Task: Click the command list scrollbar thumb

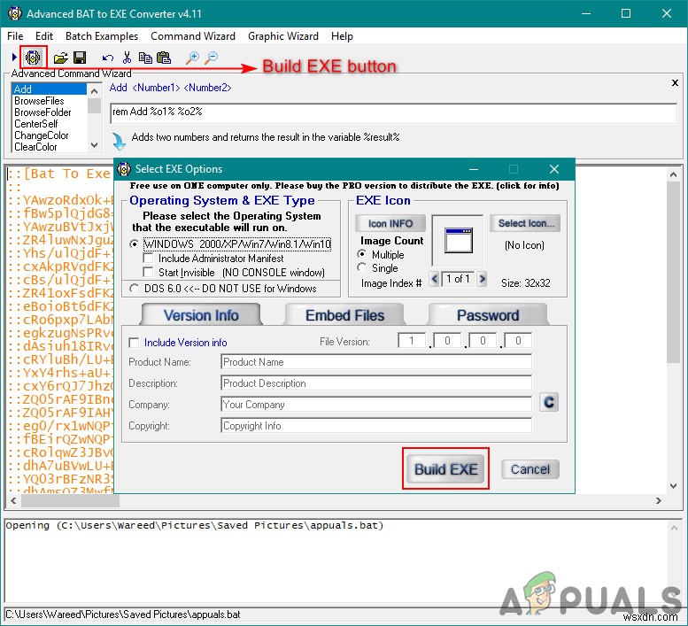Action: 94,105
